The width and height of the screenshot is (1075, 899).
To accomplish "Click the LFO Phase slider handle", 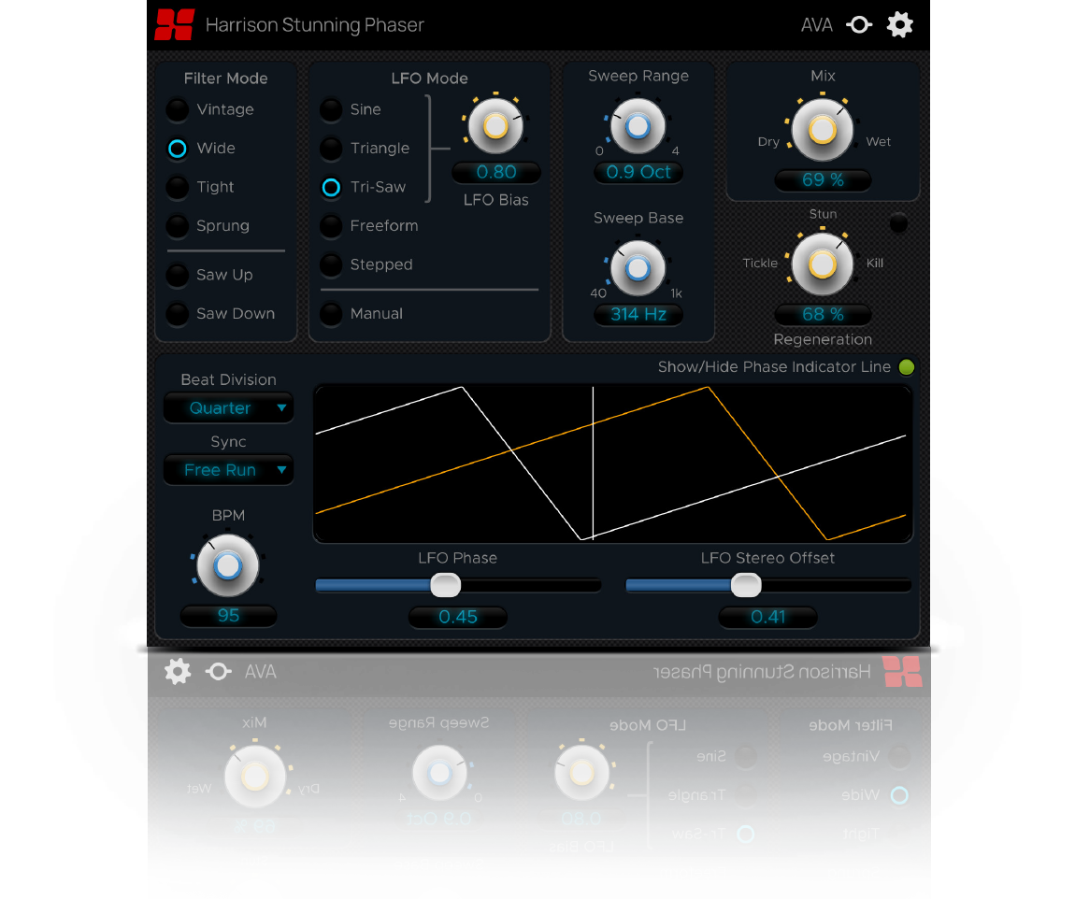I will click(445, 586).
